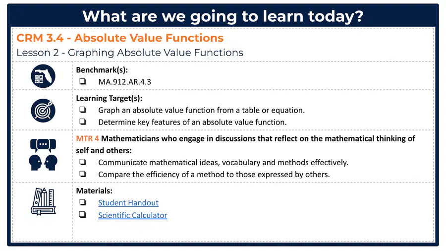Click the books and ruler materials icon

coord(43,201)
